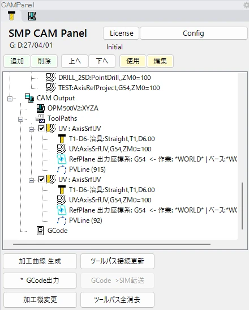Select the DRILL_25D operation icon
Image resolution: width=249 pixels, height=310 pixels.
click(51, 77)
